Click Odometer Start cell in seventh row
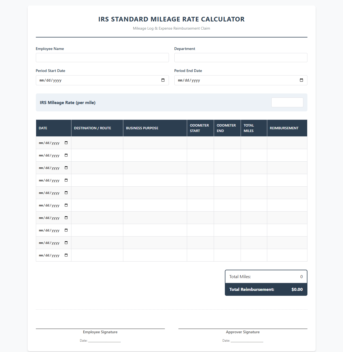The height and width of the screenshot is (352, 343). (200, 218)
